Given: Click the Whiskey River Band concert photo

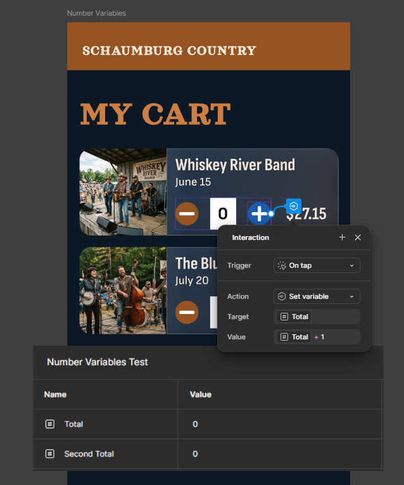Looking at the screenshot, I should [x=123, y=192].
